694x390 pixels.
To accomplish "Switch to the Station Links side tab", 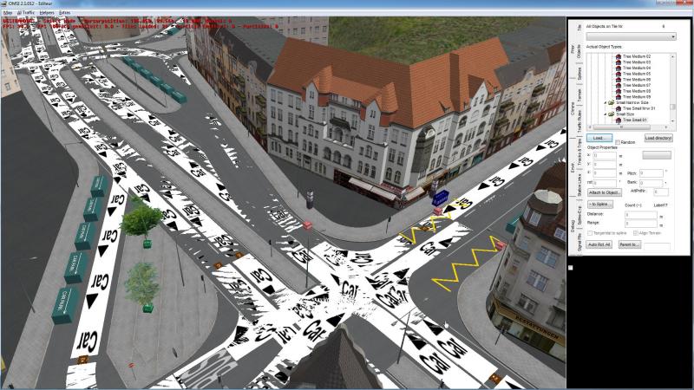I will tap(579, 185).
